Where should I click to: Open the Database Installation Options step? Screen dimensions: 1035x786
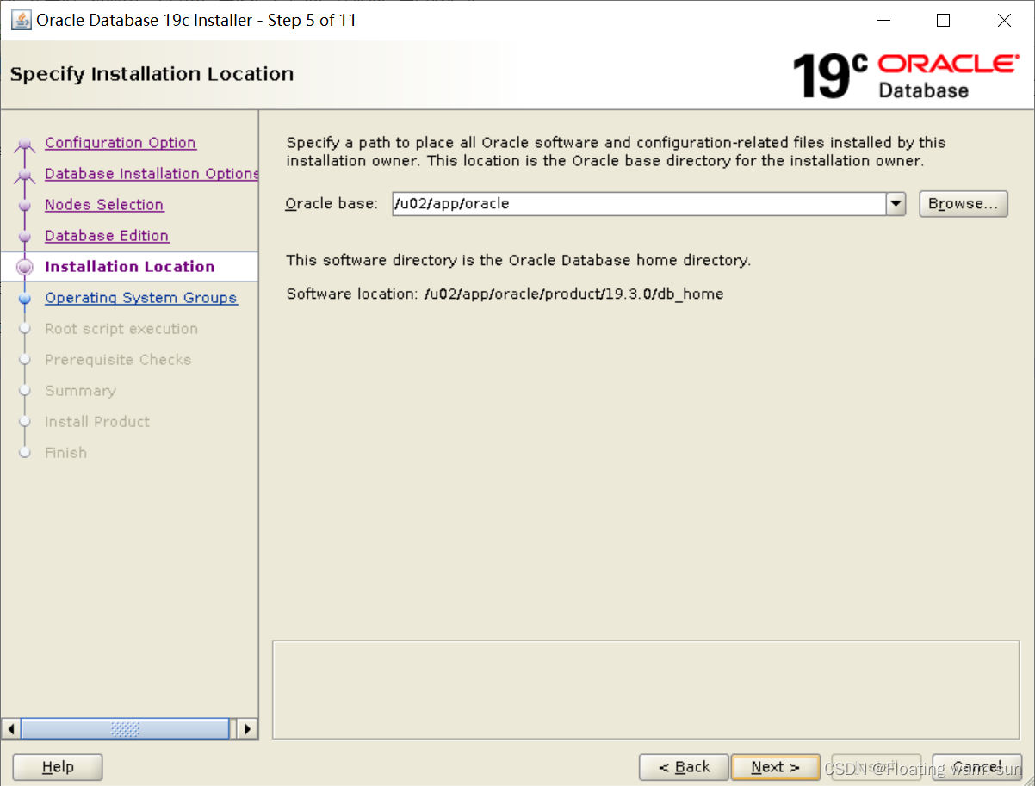(151, 173)
